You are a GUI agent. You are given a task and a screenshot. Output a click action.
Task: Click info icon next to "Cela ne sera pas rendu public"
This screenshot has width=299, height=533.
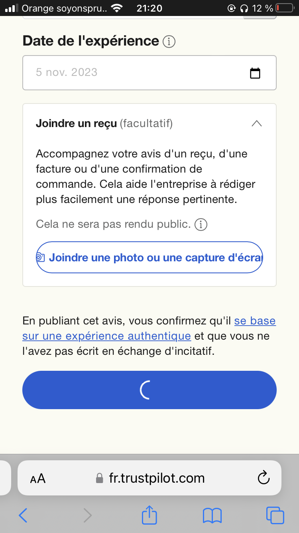(201, 225)
